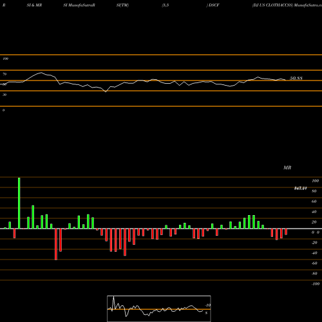Click the '(5,5' parameter text in header

pos(166,5)
